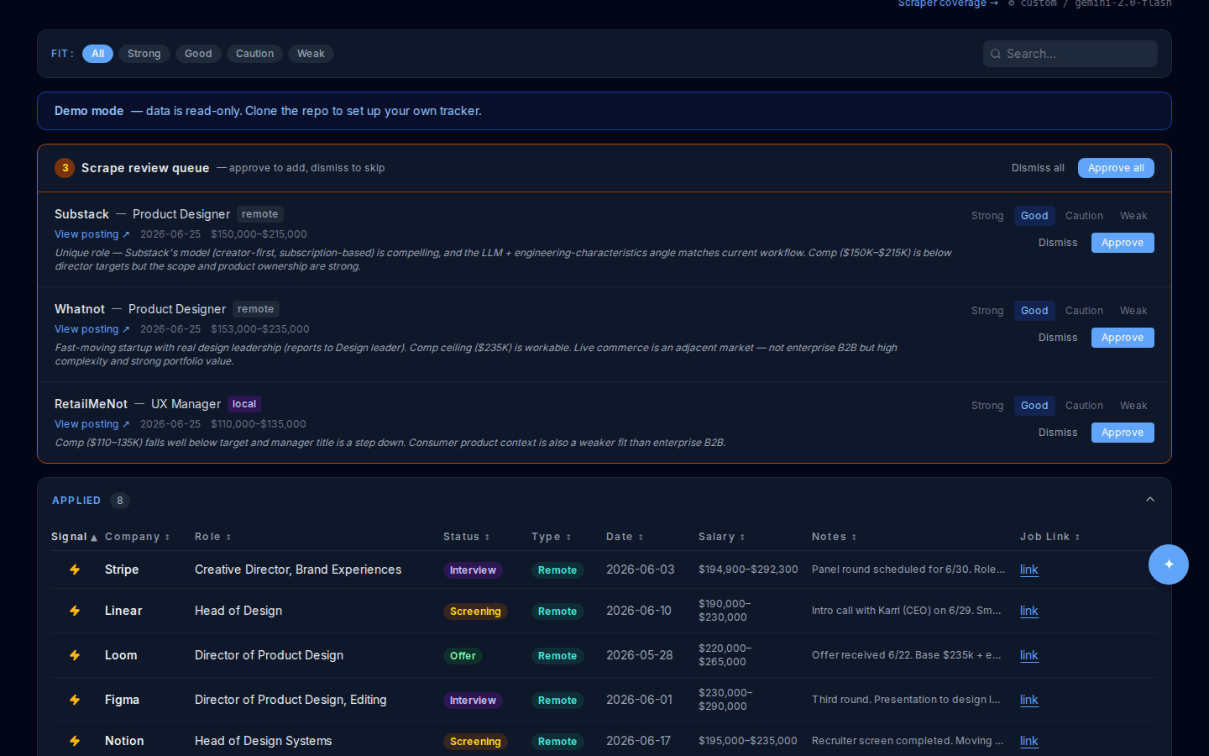Rate Substack posting as Caution

point(1084,216)
